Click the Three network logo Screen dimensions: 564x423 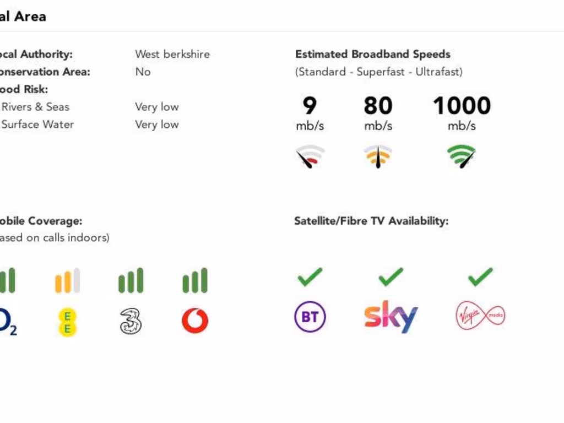click(x=131, y=321)
